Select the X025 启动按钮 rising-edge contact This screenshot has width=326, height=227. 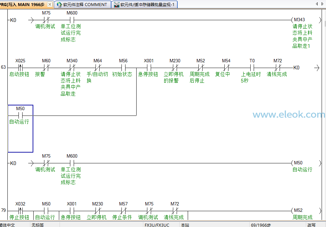click(21, 68)
